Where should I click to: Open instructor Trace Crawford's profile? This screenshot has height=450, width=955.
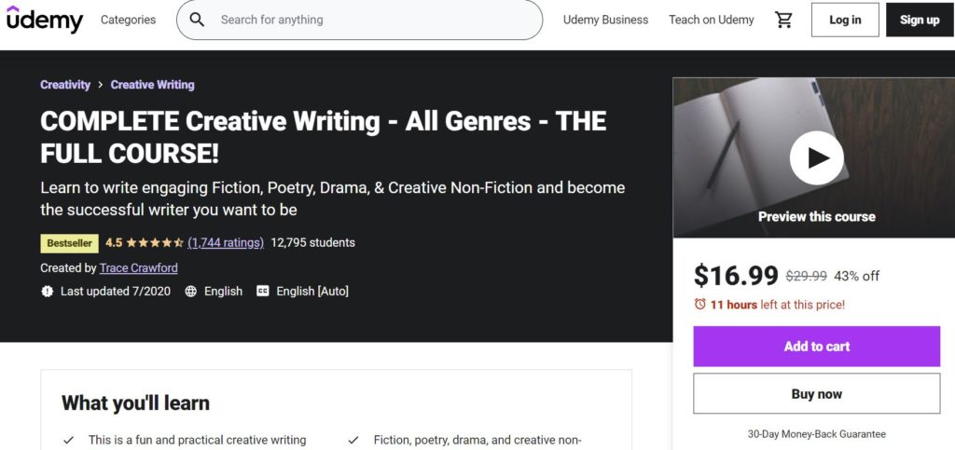(138, 267)
